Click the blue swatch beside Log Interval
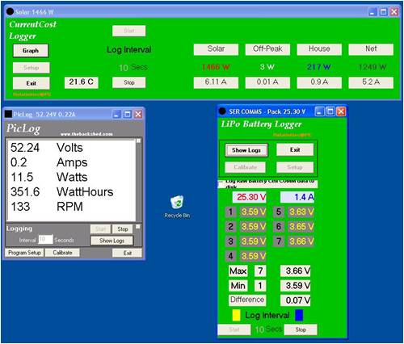 point(299,316)
